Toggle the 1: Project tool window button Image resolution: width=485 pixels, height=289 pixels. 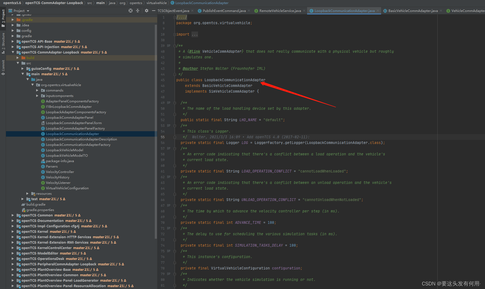(3, 18)
